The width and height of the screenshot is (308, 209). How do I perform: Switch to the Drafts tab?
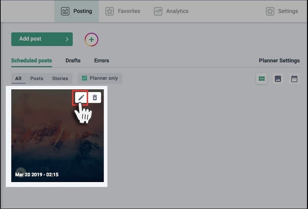click(73, 60)
